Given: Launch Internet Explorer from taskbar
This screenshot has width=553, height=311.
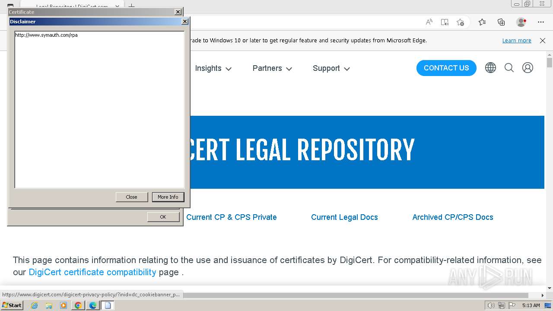Looking at the screenshot, I should (34, 305).
